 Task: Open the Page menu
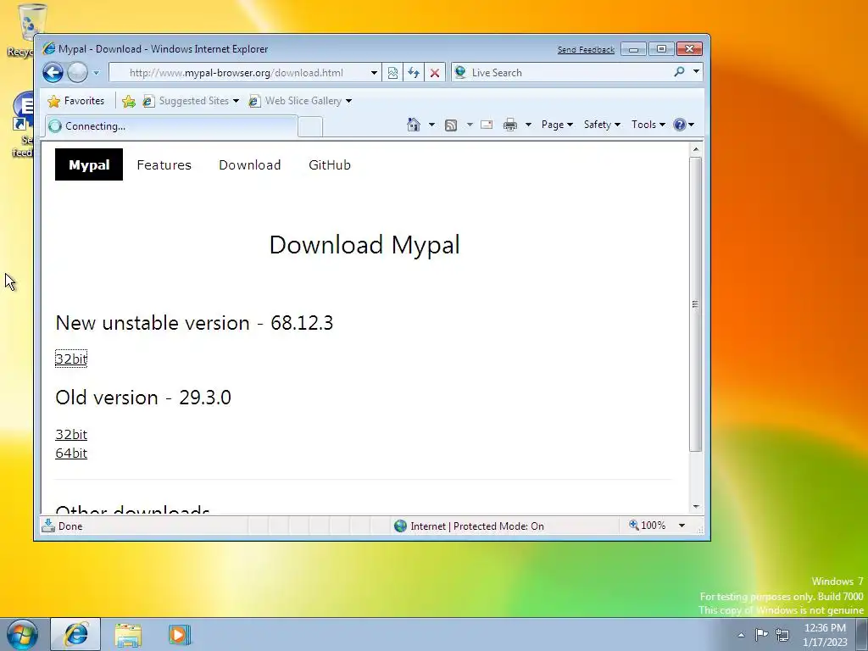[557, 125]
